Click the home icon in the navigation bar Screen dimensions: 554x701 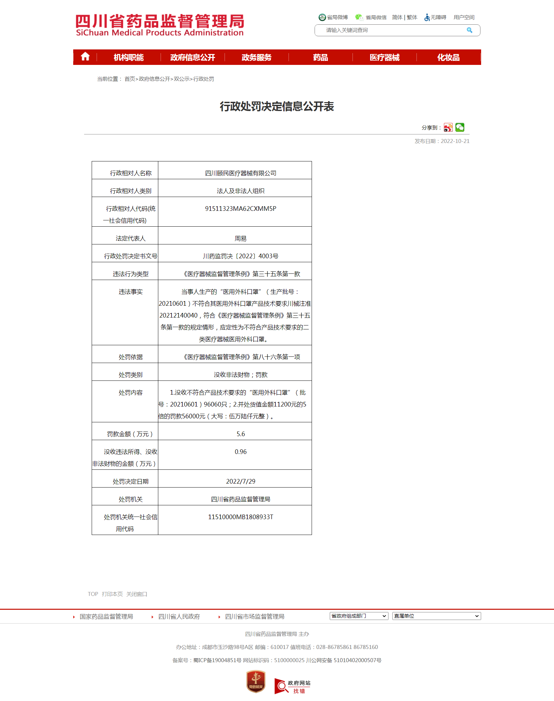[x=85, y=57]
